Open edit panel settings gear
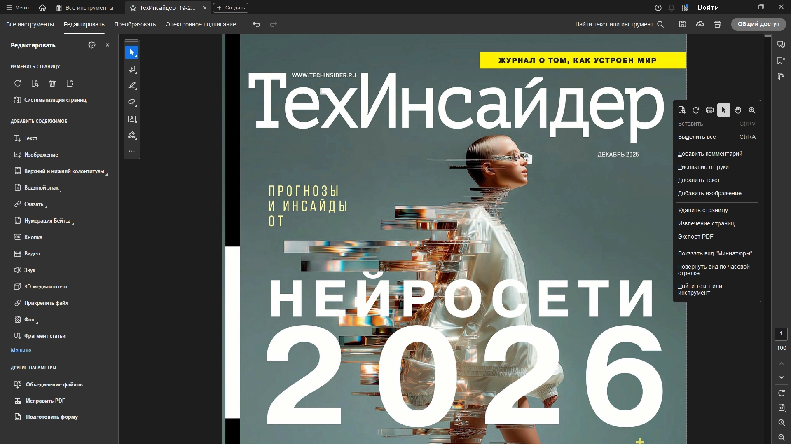This screenshot has width=791, height=445. [92, 45]
